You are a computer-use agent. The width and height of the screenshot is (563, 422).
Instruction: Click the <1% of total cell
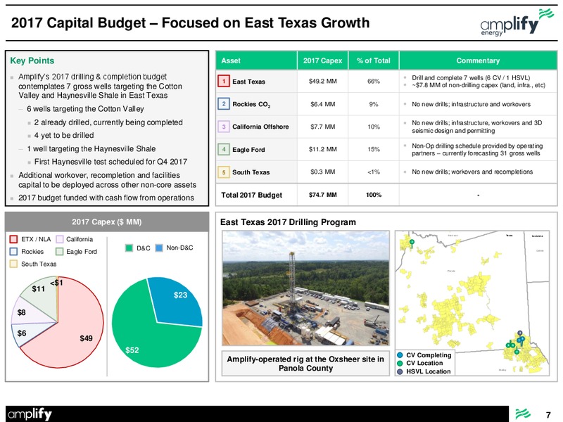point(374,172)
